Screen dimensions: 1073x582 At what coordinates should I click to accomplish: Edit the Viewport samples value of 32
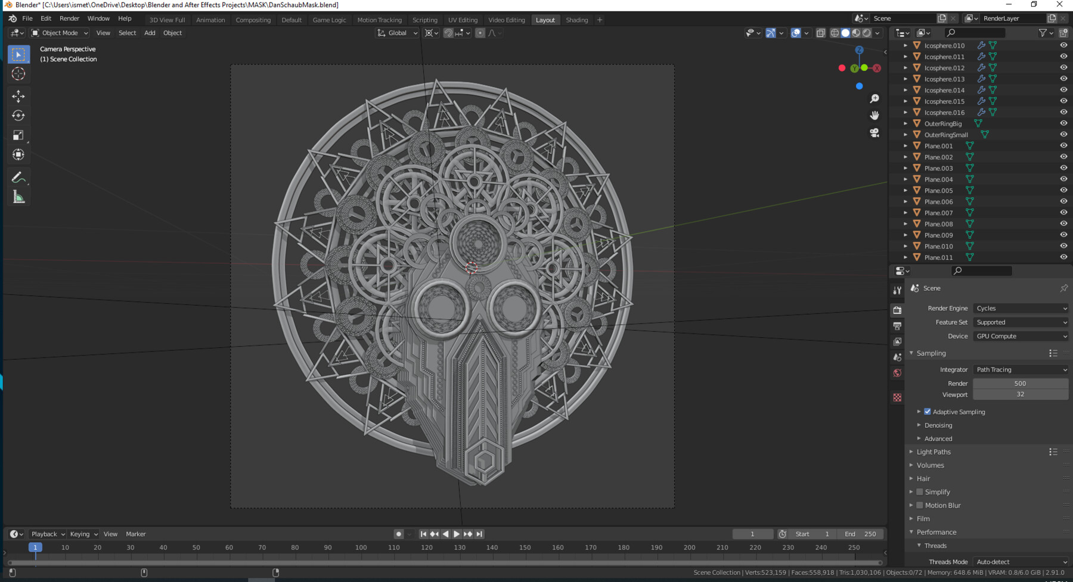tap(1021, 394)
